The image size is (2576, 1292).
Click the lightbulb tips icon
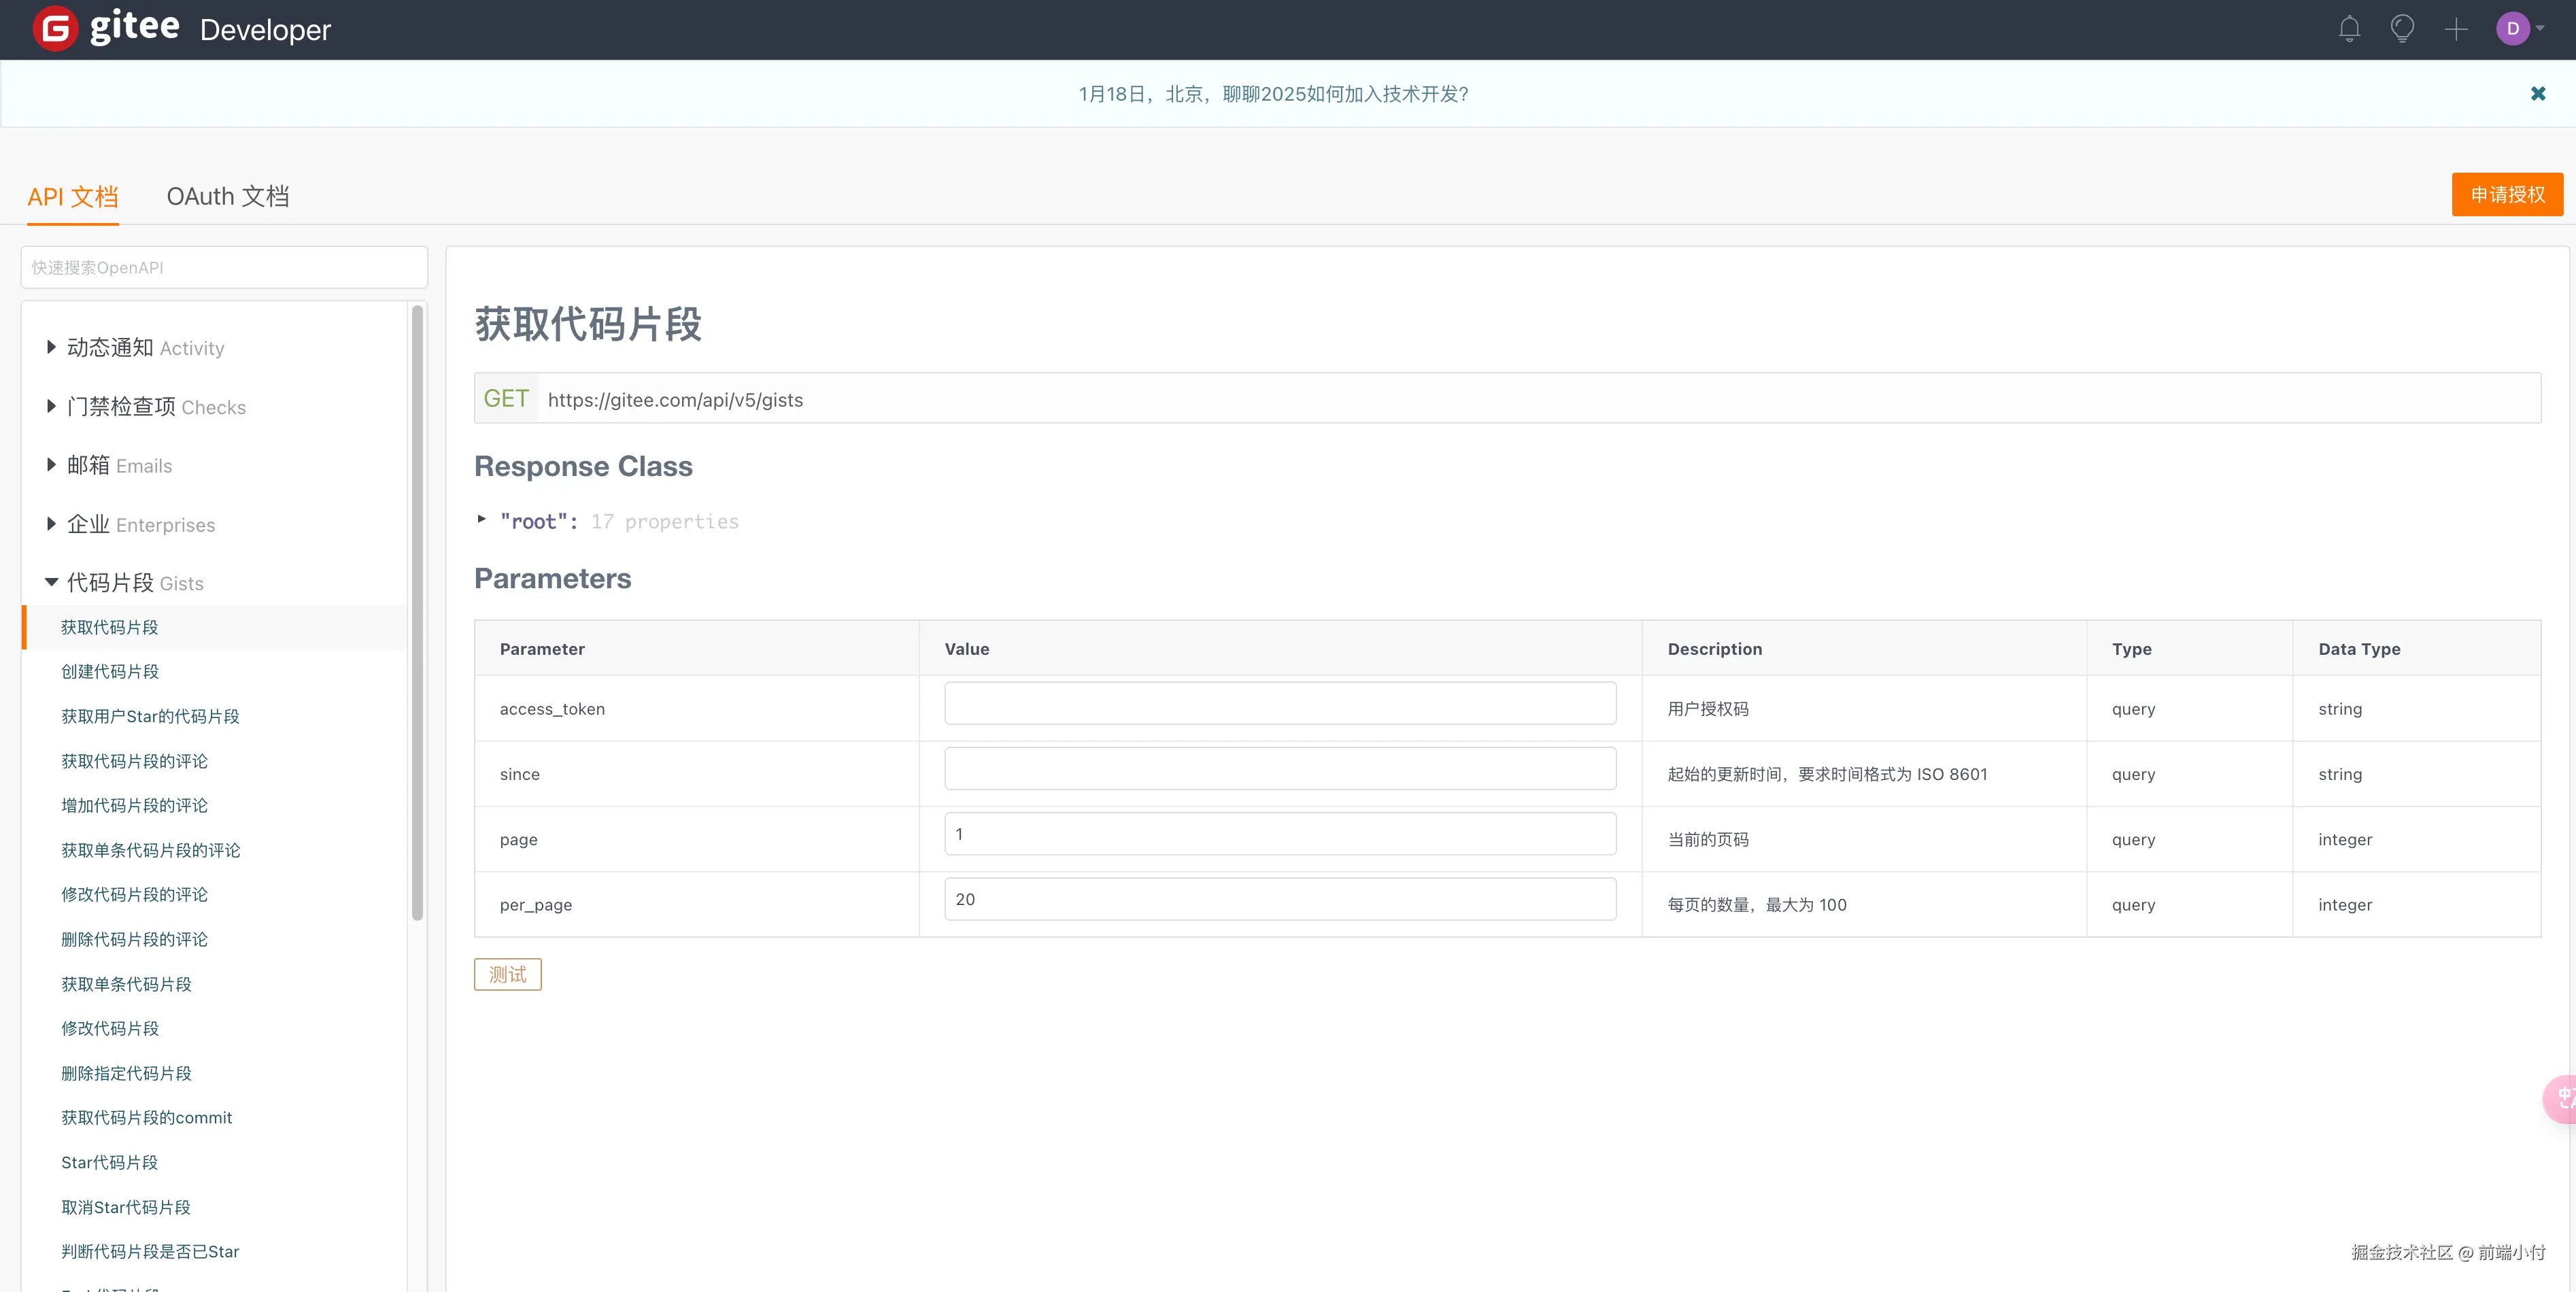click(x=2402, y=29)
